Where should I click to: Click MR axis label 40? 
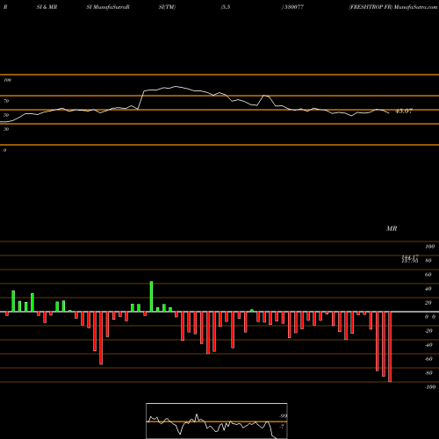click(x=428, y=289)
